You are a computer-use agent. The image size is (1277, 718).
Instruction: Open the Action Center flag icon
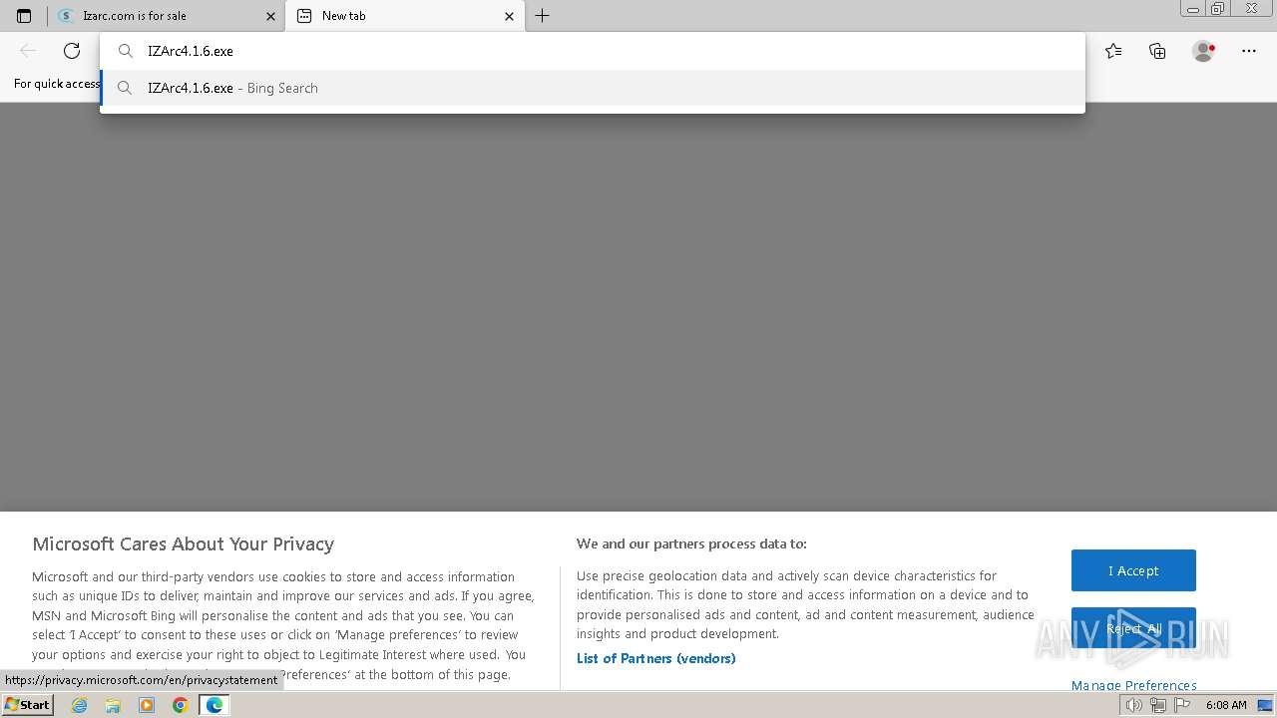point(1182,705)
